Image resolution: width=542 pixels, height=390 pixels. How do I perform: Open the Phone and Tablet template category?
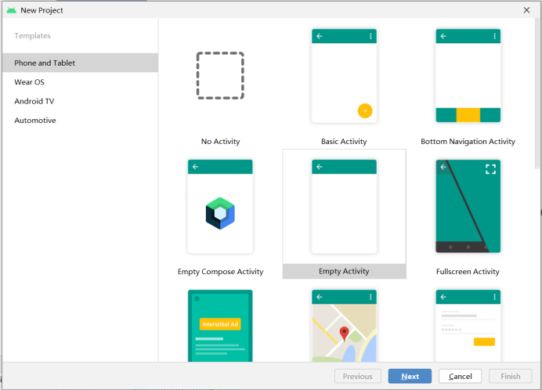pos(80,63)
